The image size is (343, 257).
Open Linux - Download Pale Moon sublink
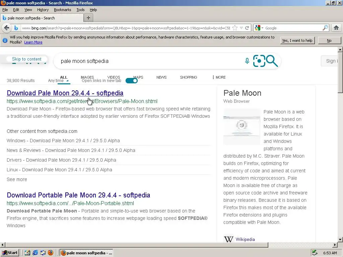pyautogui.click(x=59, y=170)
